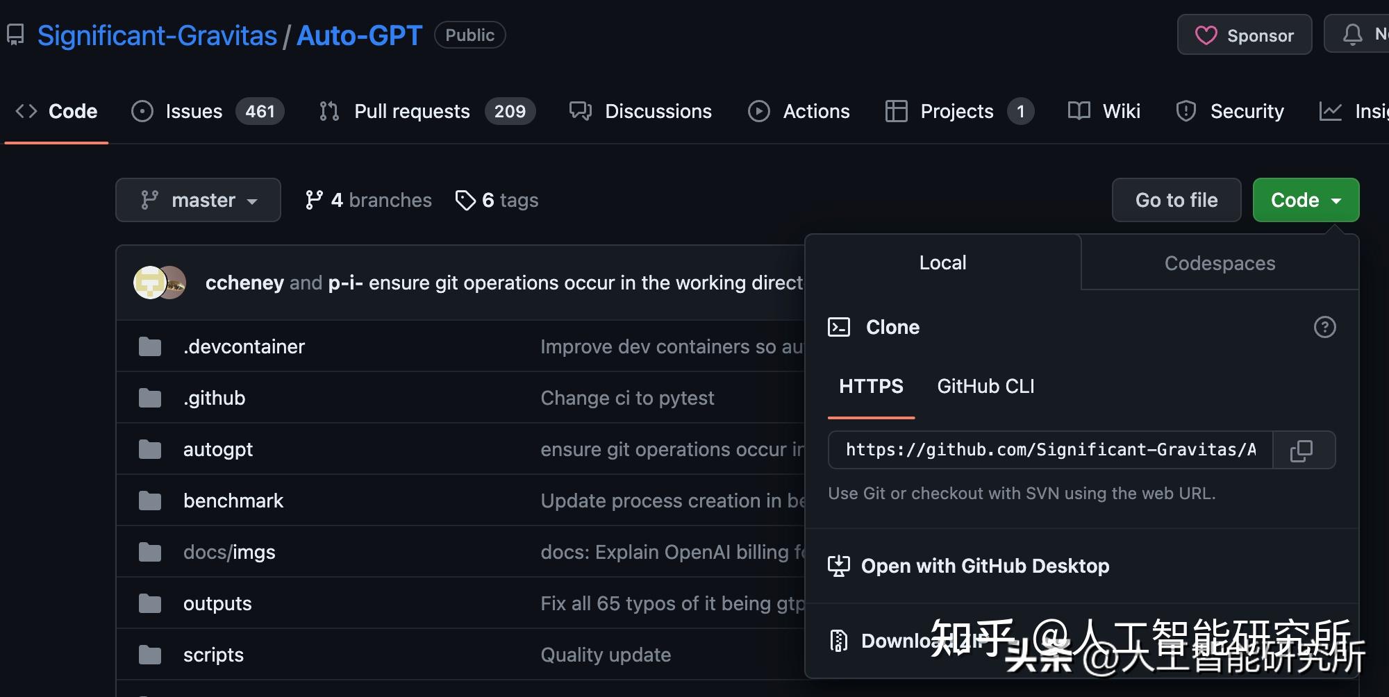This screenshot has height=697, width=1389.
Task: Click the notifications bell icon
Action: click(x=1352, y=35)
